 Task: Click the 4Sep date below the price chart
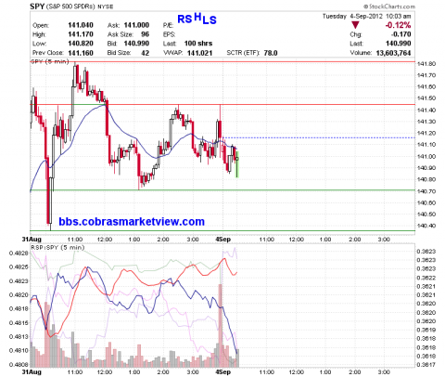(x=222, y=240)
